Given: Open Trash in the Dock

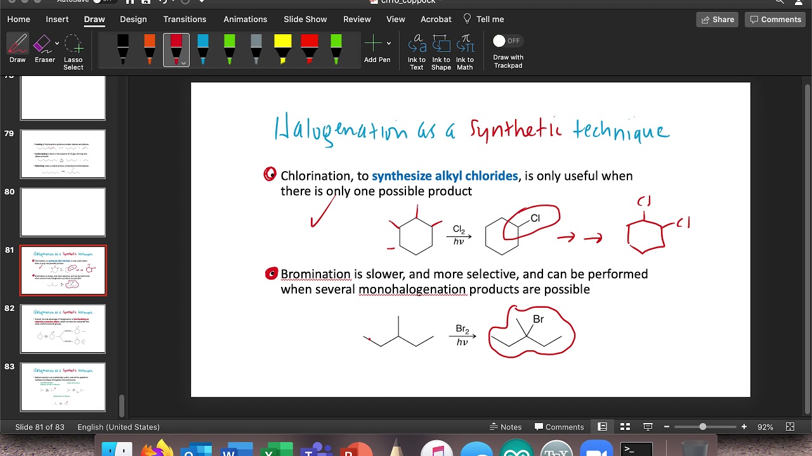Looking at the screenshot, I should [x=694, y=448].
